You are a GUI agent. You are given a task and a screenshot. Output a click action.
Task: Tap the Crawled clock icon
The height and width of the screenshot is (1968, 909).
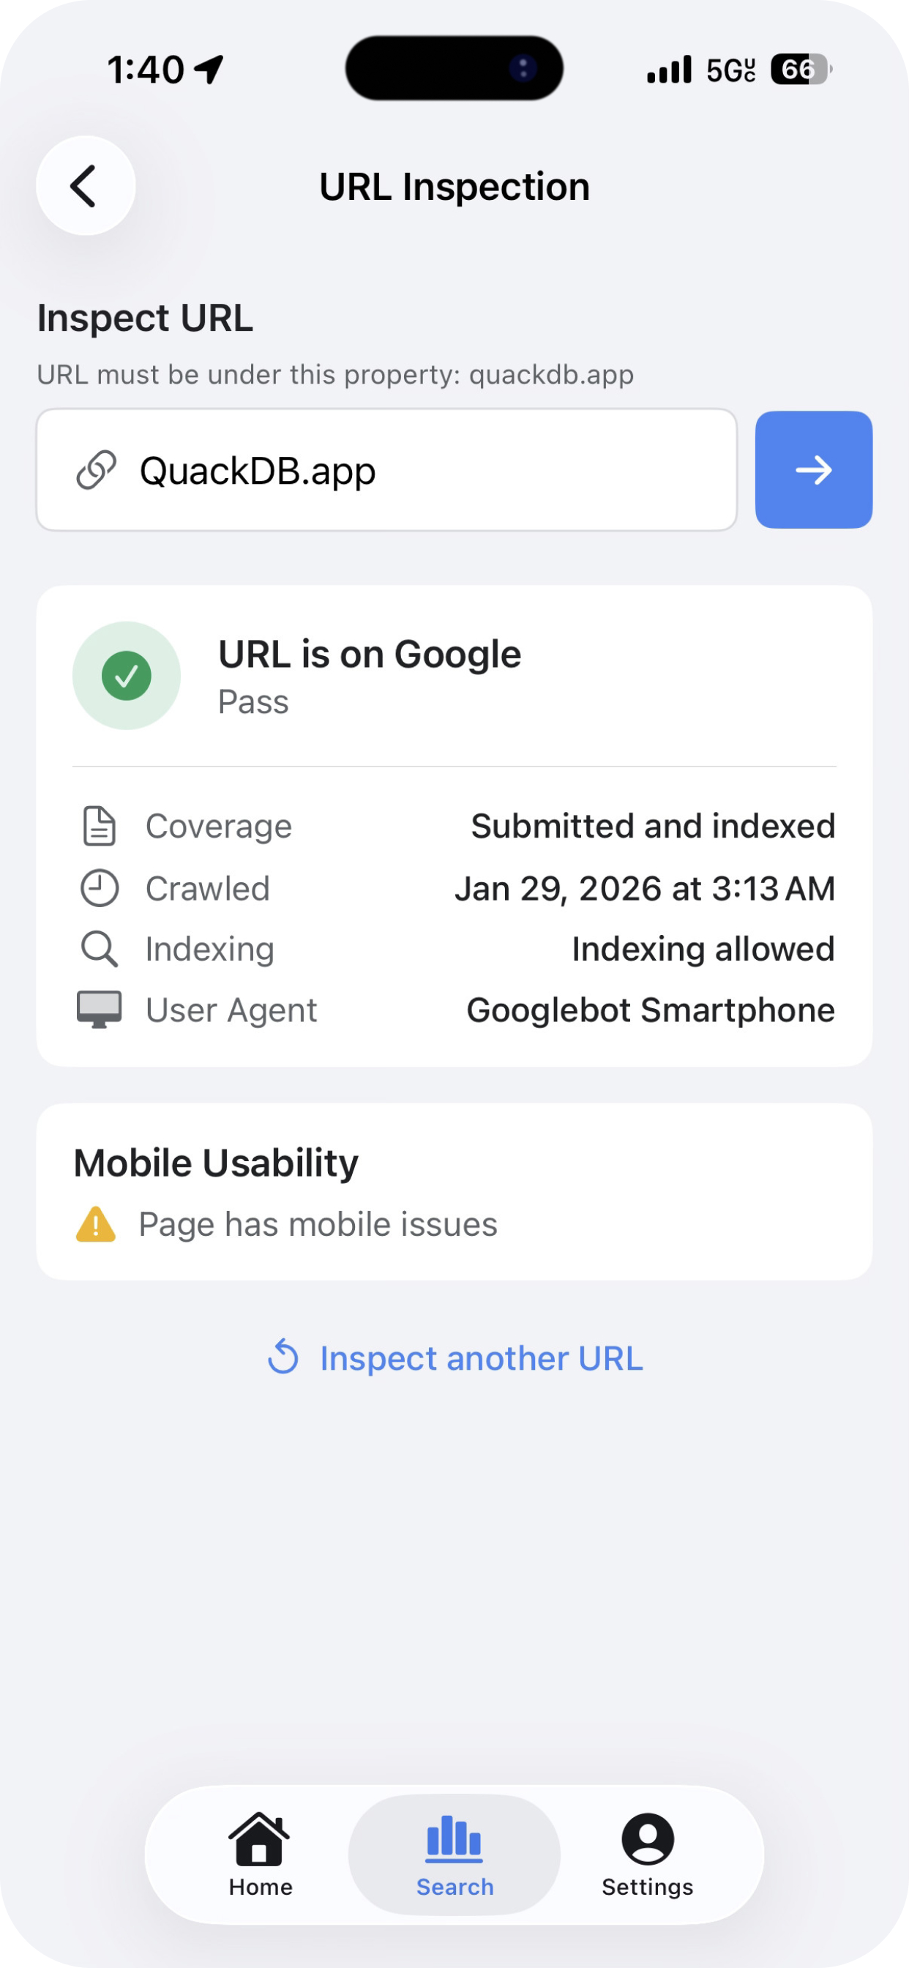pos(99,888)
